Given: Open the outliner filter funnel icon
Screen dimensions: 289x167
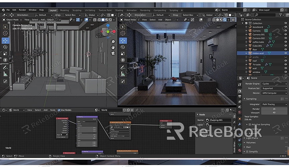Looking at the screenshot, I should tap(280, 15).
